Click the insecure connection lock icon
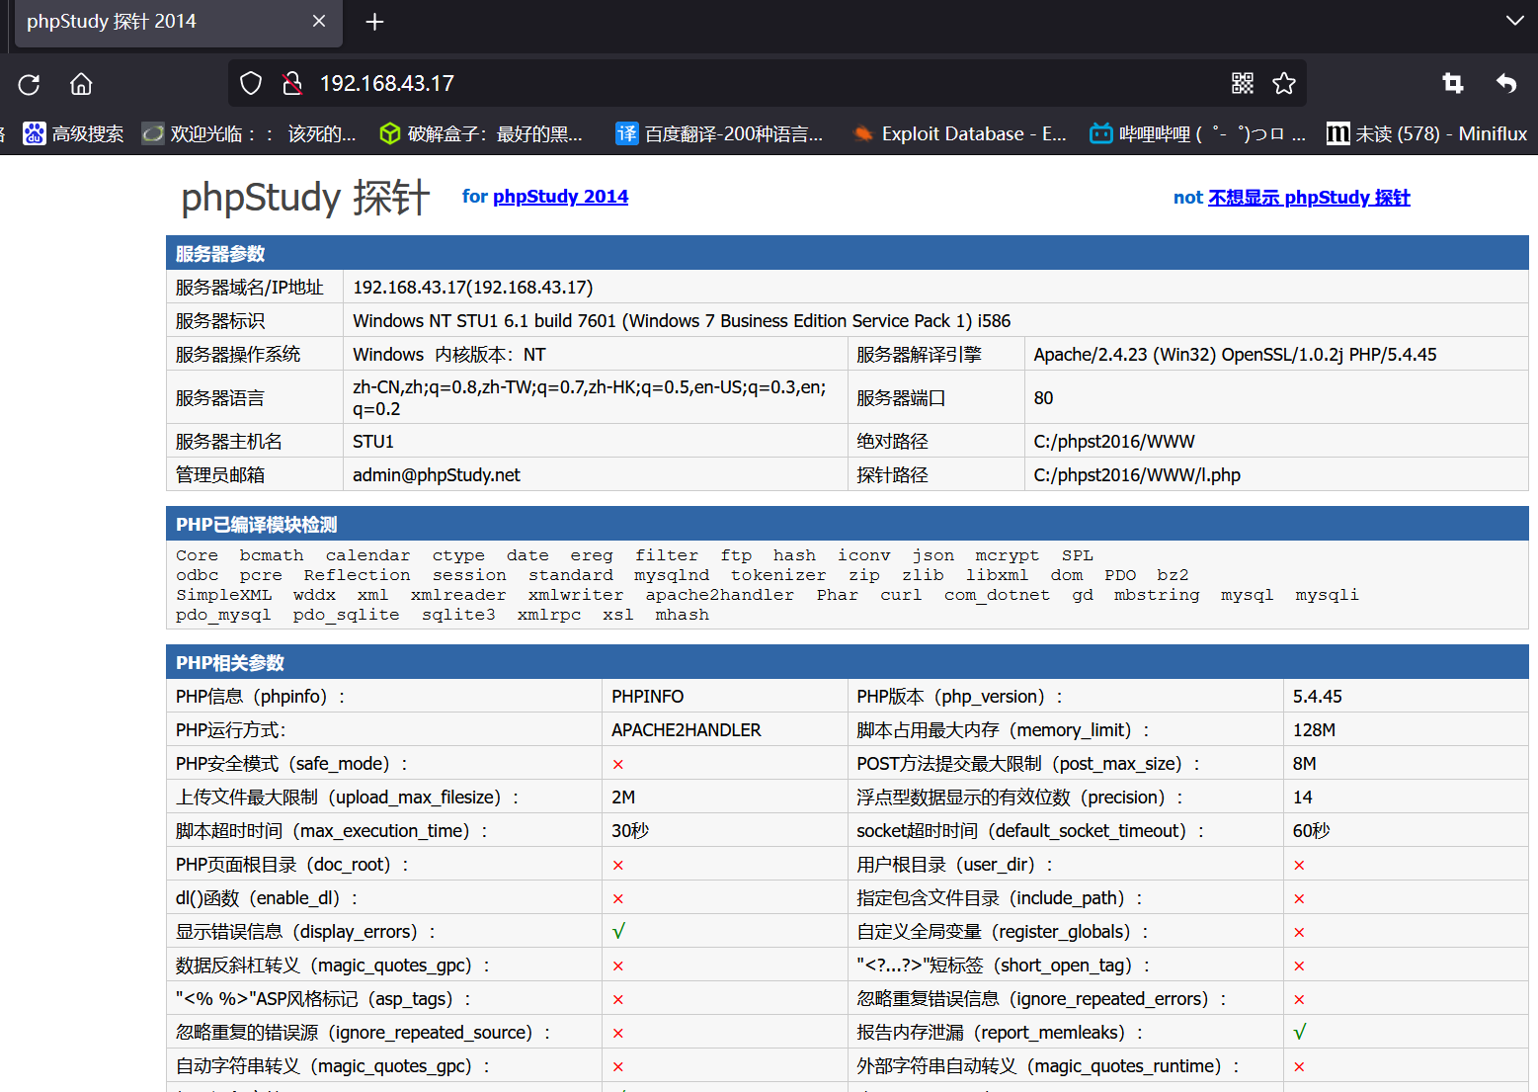Screen dimensions: 1538x1092 coord(291,83)
